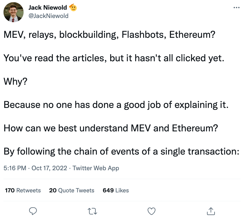Click the sentence ending 'single transaction:'
The image size is (246, 220).
[x=121, y=151]
